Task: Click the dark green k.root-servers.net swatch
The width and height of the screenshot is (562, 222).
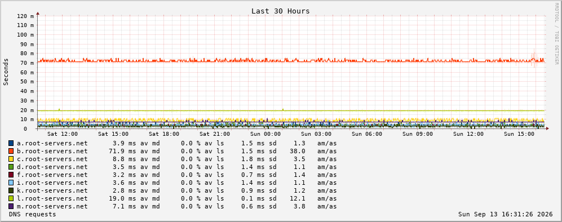Action: coord(11,190)
